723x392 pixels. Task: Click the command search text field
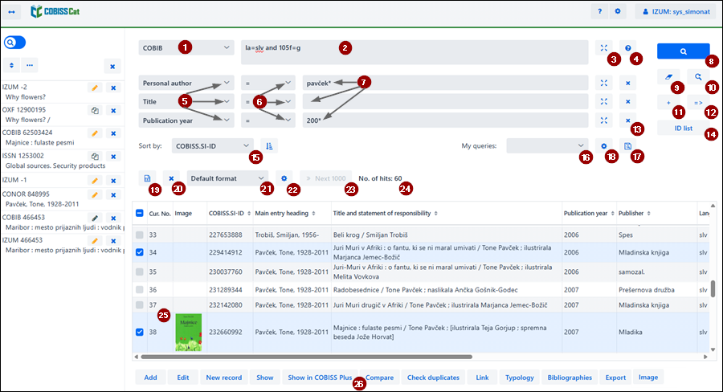pos(415,52)
